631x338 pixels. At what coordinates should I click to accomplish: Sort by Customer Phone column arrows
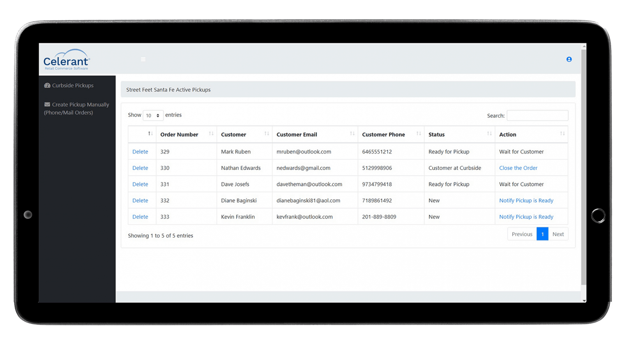click(x=419, y=134)
